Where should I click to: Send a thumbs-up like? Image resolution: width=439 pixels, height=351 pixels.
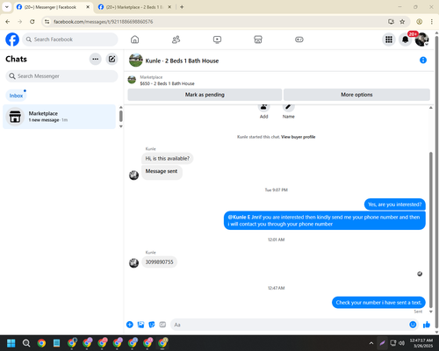click(427, 325)
